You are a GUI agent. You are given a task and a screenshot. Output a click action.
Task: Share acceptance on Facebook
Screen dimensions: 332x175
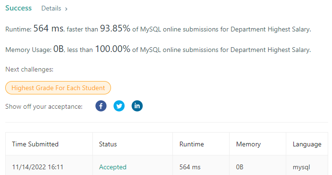[101, 106]
